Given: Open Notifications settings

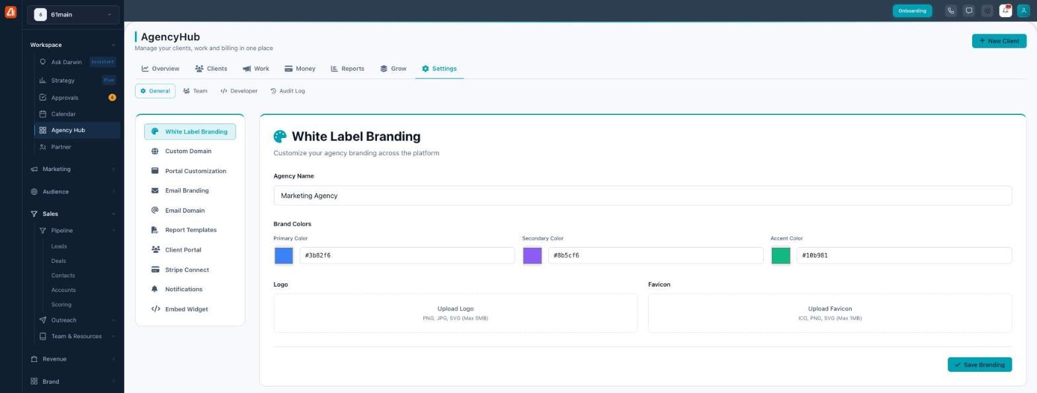Looking at the screenshot, I should (190, 289).
